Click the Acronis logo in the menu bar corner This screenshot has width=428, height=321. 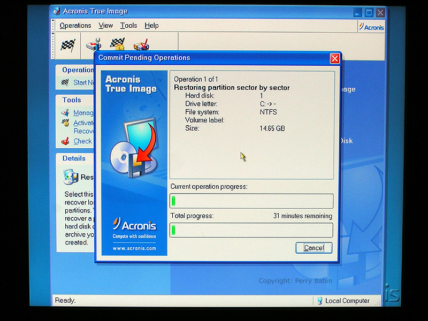(x=371, y=27)
